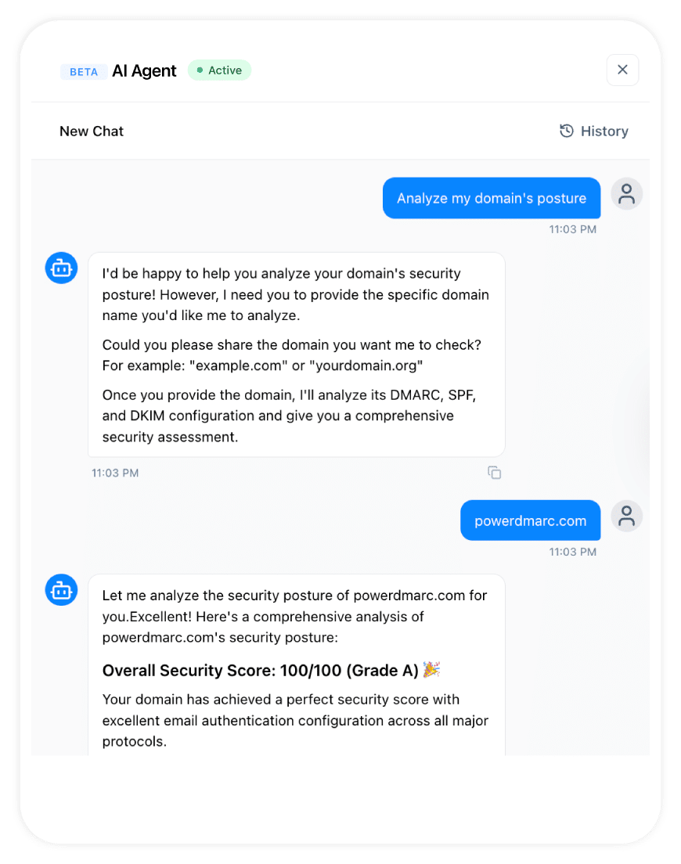
Task: Open the History label
Action: click(x=604, y=131)
